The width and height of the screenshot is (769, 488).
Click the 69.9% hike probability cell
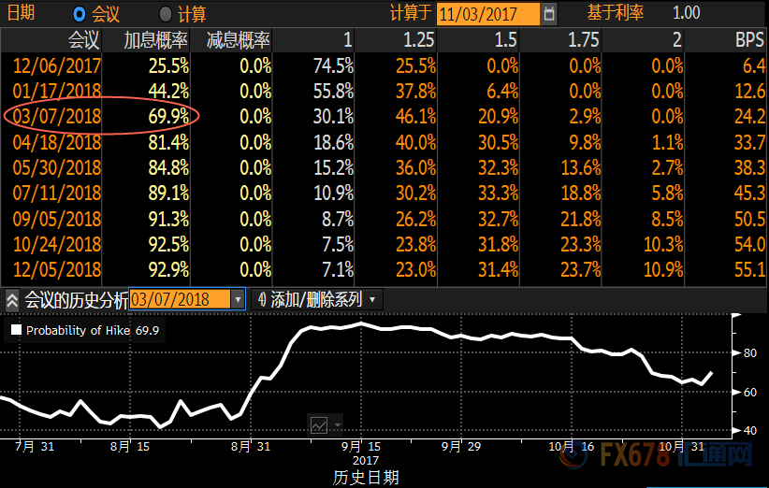[169, 117]
